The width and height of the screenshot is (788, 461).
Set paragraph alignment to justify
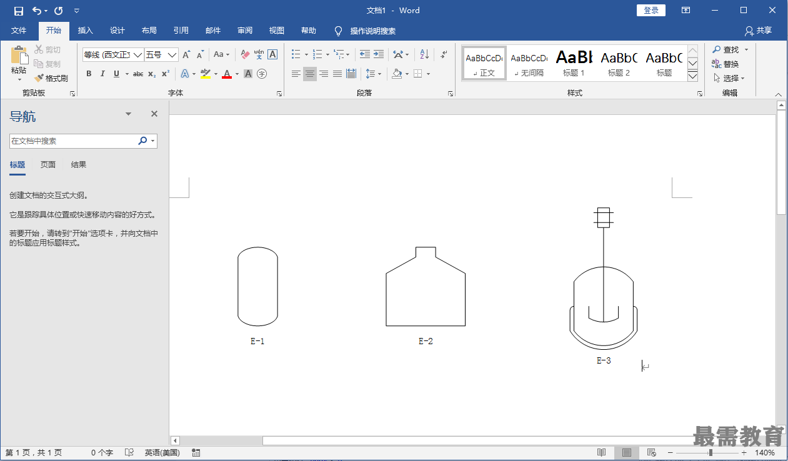[x=337, y=74]
